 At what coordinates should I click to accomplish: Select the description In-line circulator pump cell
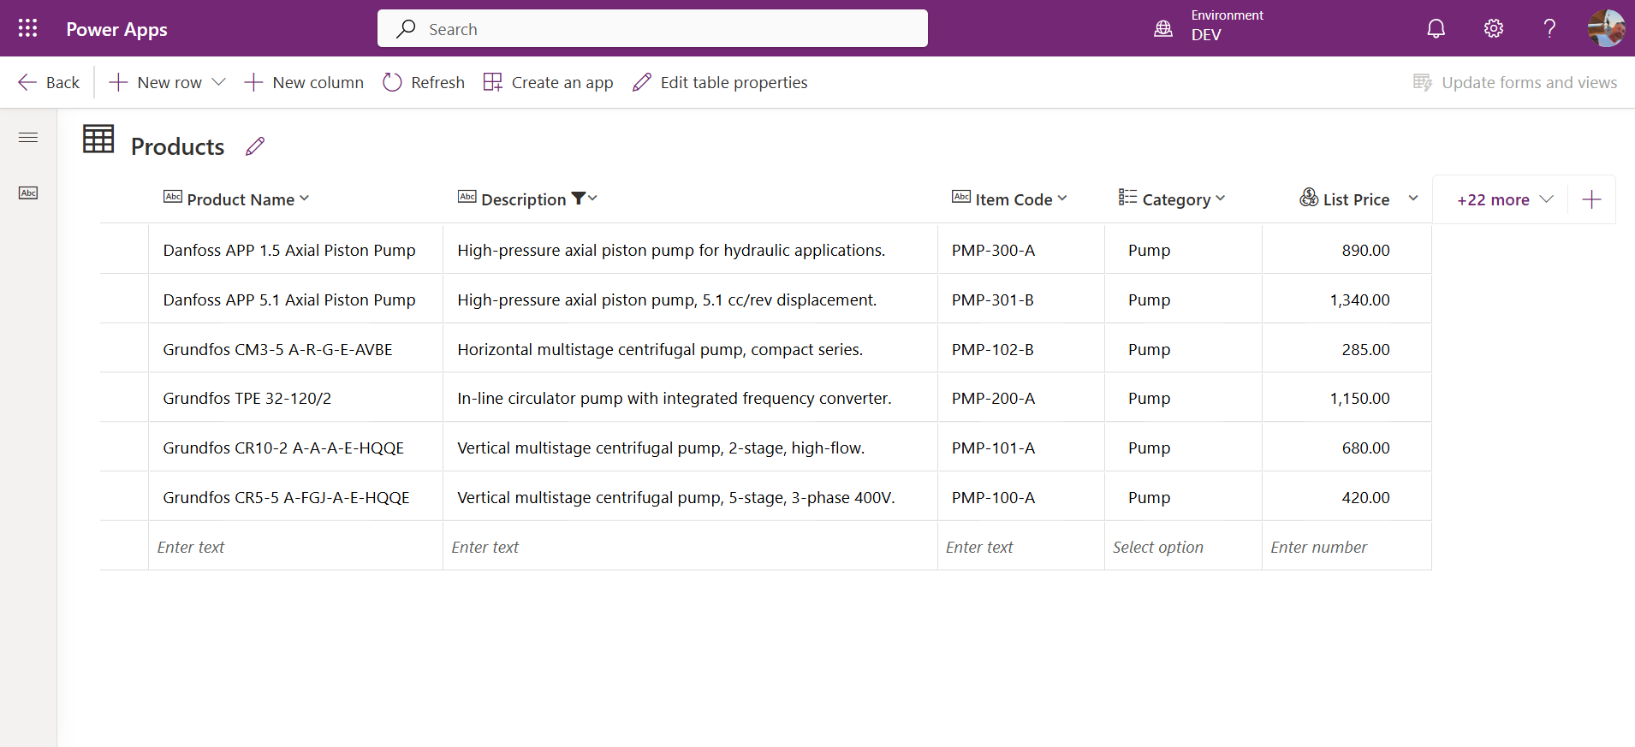pyautogui.click(x=690, y=398)
